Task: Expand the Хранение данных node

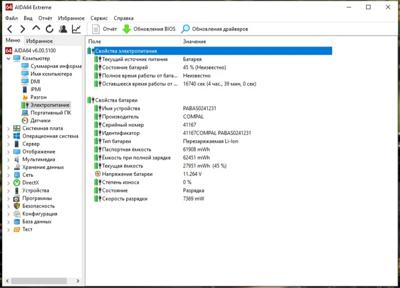Action: [x=8, y=168]
